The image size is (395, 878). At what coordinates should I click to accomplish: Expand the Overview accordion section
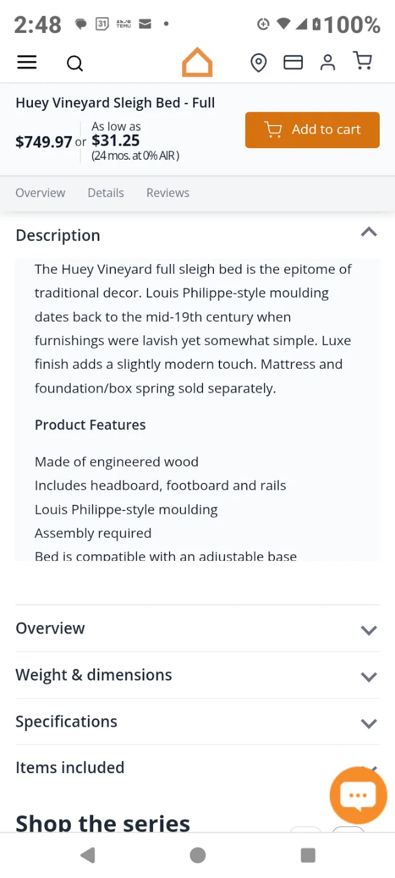point(369,630)
